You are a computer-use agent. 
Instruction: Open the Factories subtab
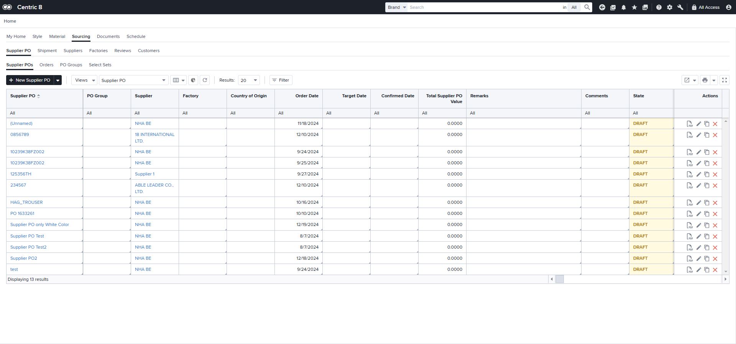pyautogui.click(x=98, y=51)
